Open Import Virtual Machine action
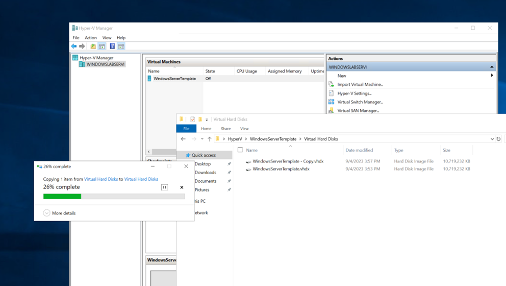 coord(360,84)
